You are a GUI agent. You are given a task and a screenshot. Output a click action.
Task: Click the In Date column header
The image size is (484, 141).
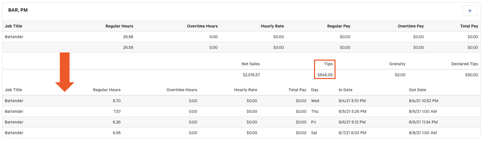[x=345, y=90]
